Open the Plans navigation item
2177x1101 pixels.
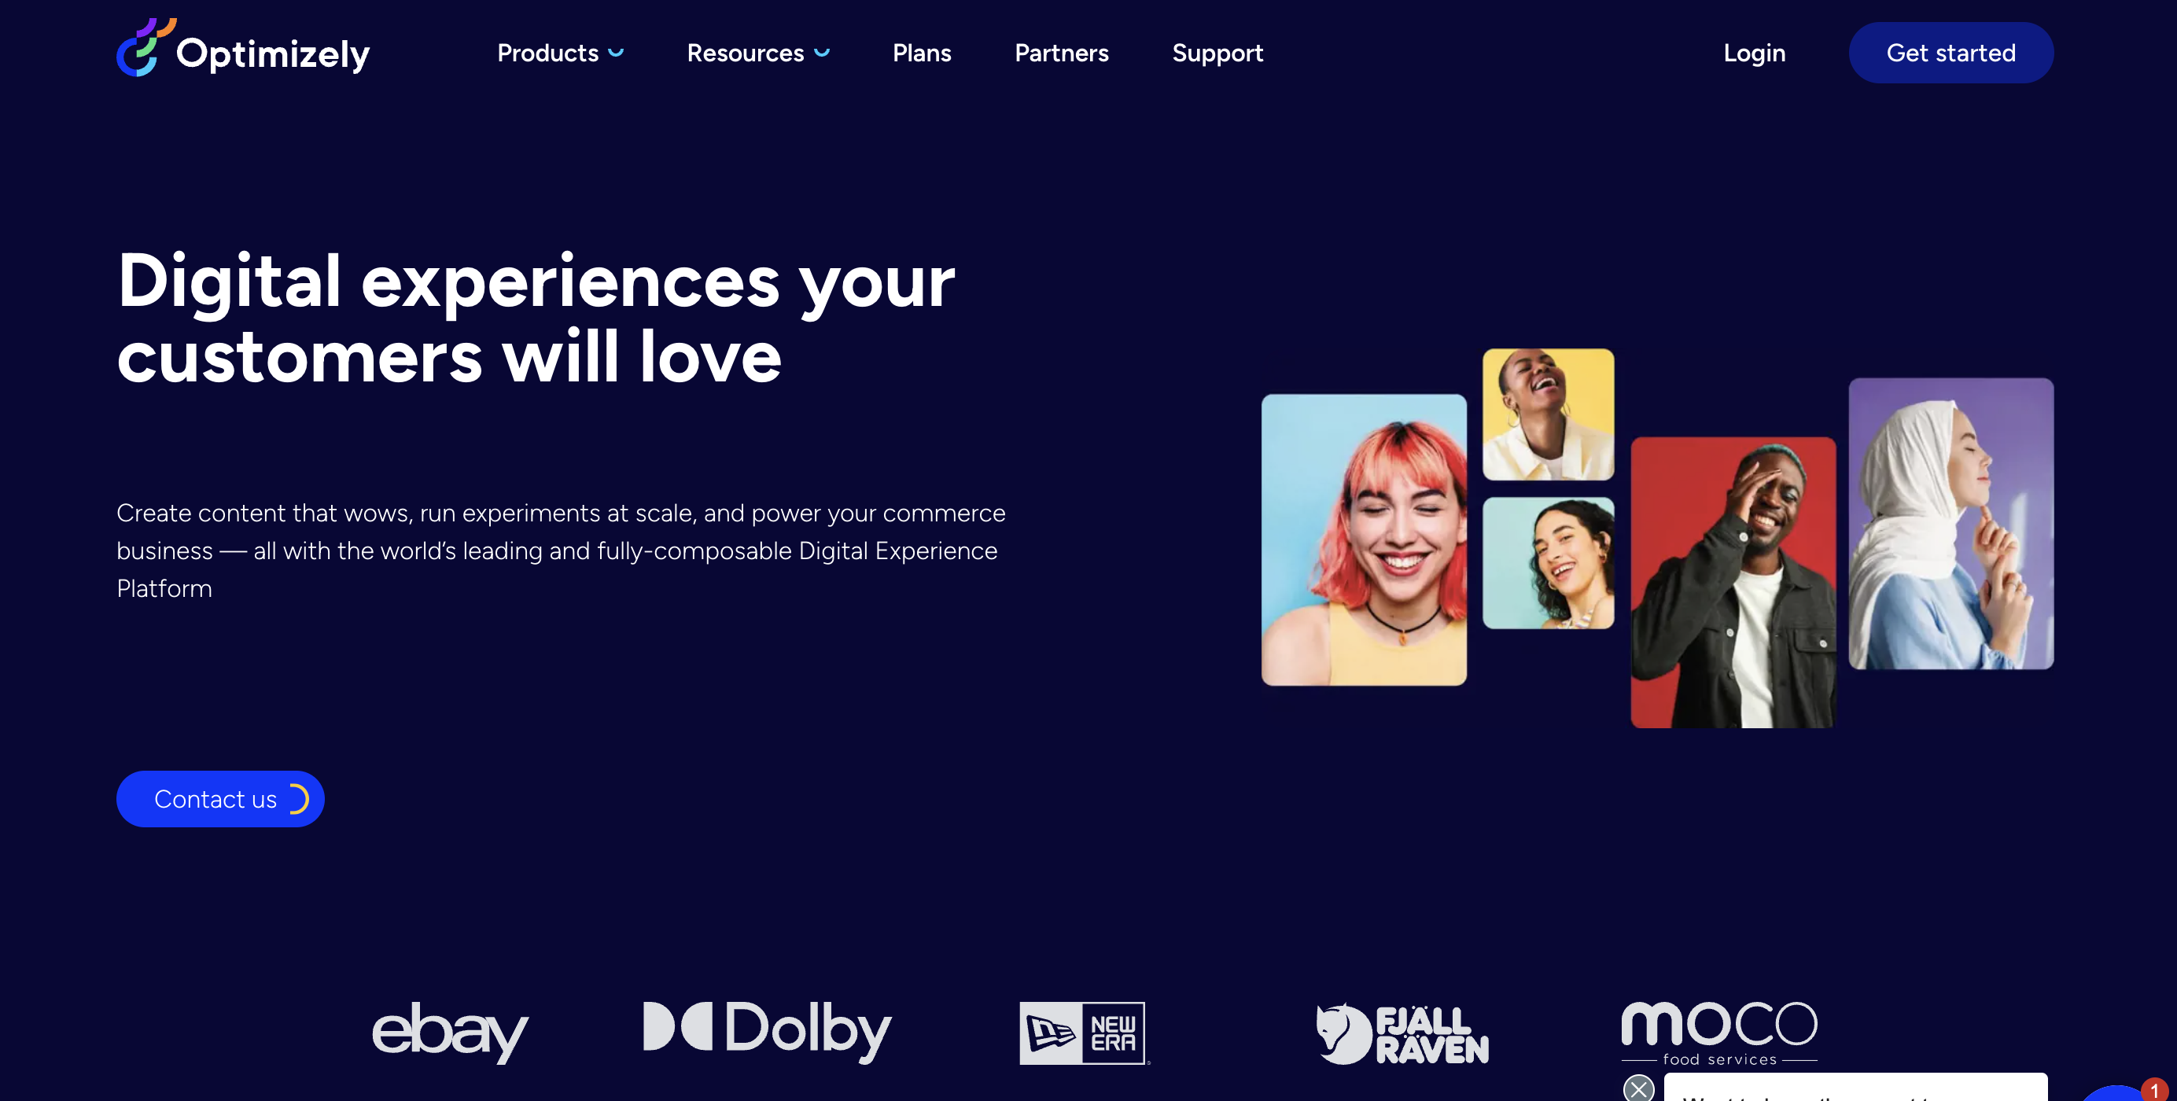pyautogui.click(x=923, y=52)
